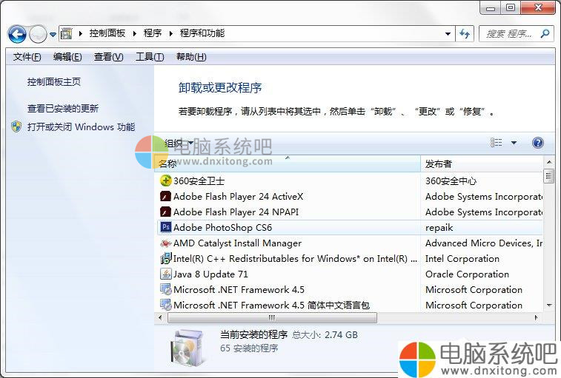Select the 360安全卫士 row text
Viewport: 561px width, 378px height.
pyautogui.click(x=199, y=180)
